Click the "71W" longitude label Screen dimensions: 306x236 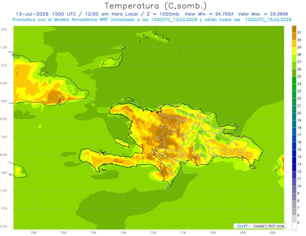(183, 232)
